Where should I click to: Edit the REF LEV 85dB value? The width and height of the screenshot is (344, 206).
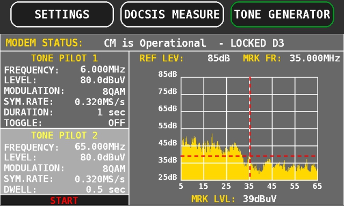pyautogui.click(x=219, y=58)
